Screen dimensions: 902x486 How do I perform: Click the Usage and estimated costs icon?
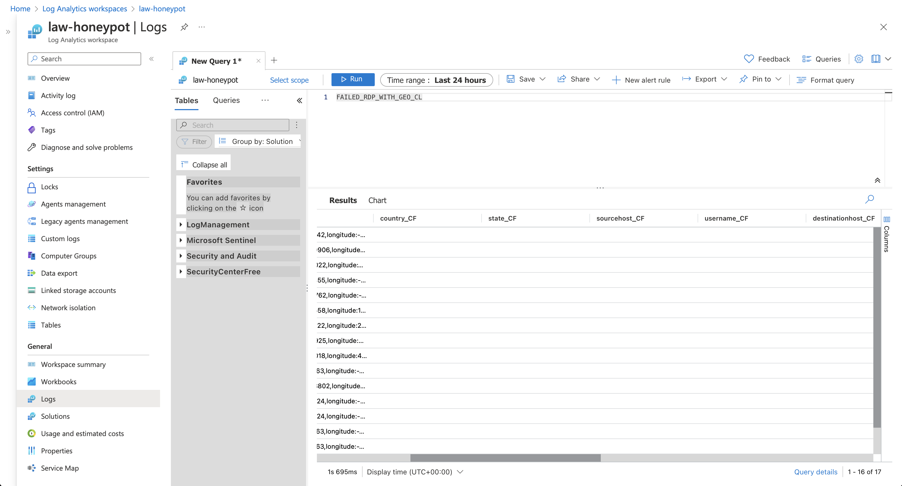(32, 434)
